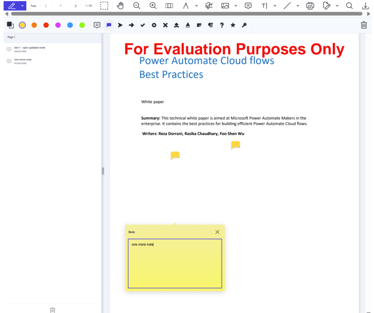Go to the next page

tap(76, 6)
